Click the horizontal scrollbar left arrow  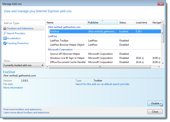47,67
